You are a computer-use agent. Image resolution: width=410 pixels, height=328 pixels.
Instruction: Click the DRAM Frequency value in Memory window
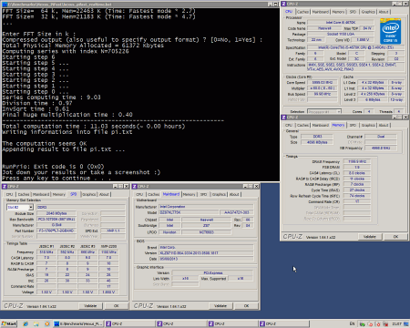[357, 161]
